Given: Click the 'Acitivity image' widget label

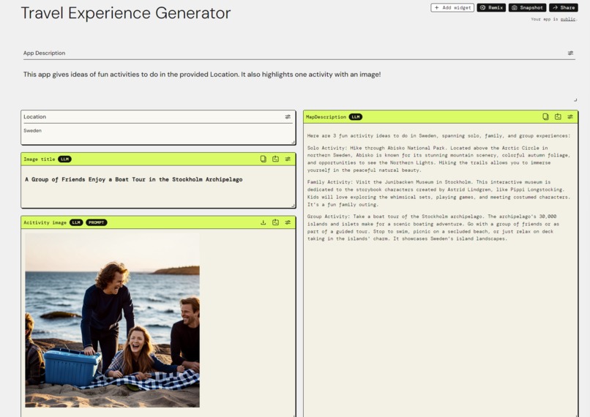Looking at the screenshot, I should [45, 222].
